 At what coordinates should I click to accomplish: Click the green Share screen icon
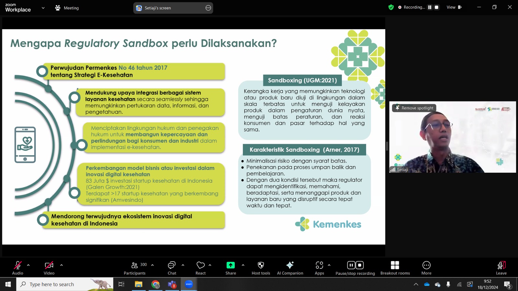pos(231,265)
